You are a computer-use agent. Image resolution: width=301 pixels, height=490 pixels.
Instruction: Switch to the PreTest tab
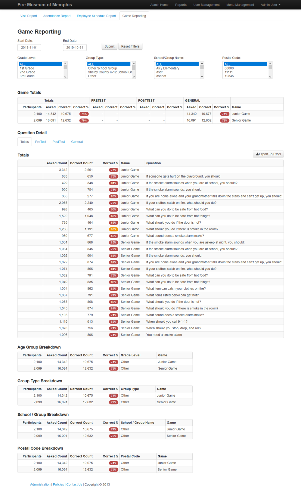41,142
